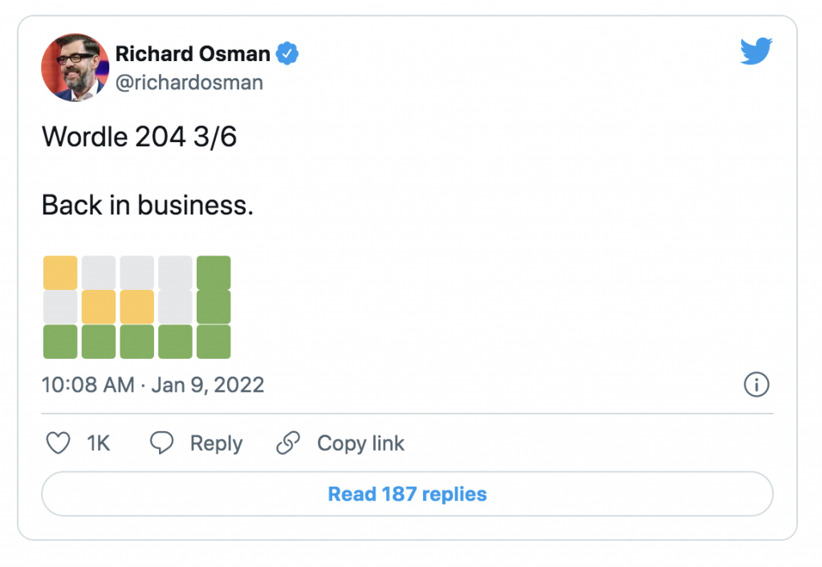Open the @richardosman handle link
Viewport: 822px width, 567px height.
[189, 83]
